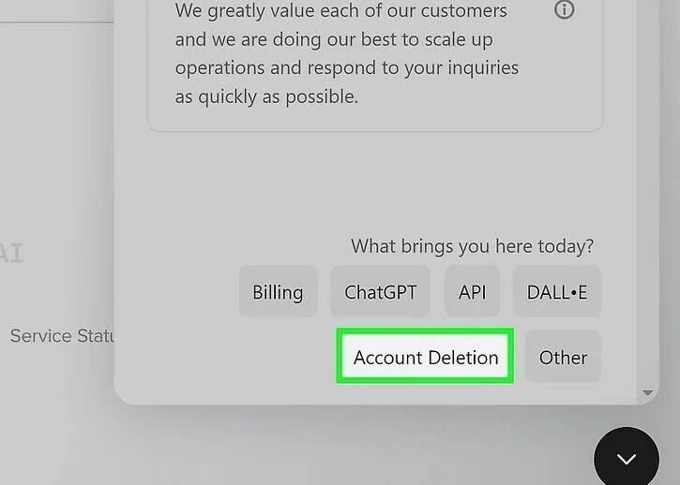680x485 pixels.
Task: Select the DALL•E topic option
Action: [x=557, y=292]
